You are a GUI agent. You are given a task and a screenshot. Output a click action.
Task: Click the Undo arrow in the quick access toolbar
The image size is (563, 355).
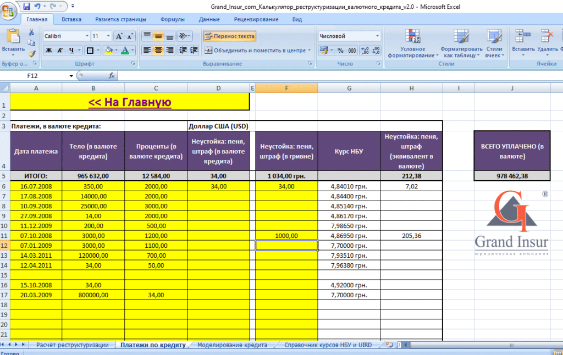[x=37, y=7]
